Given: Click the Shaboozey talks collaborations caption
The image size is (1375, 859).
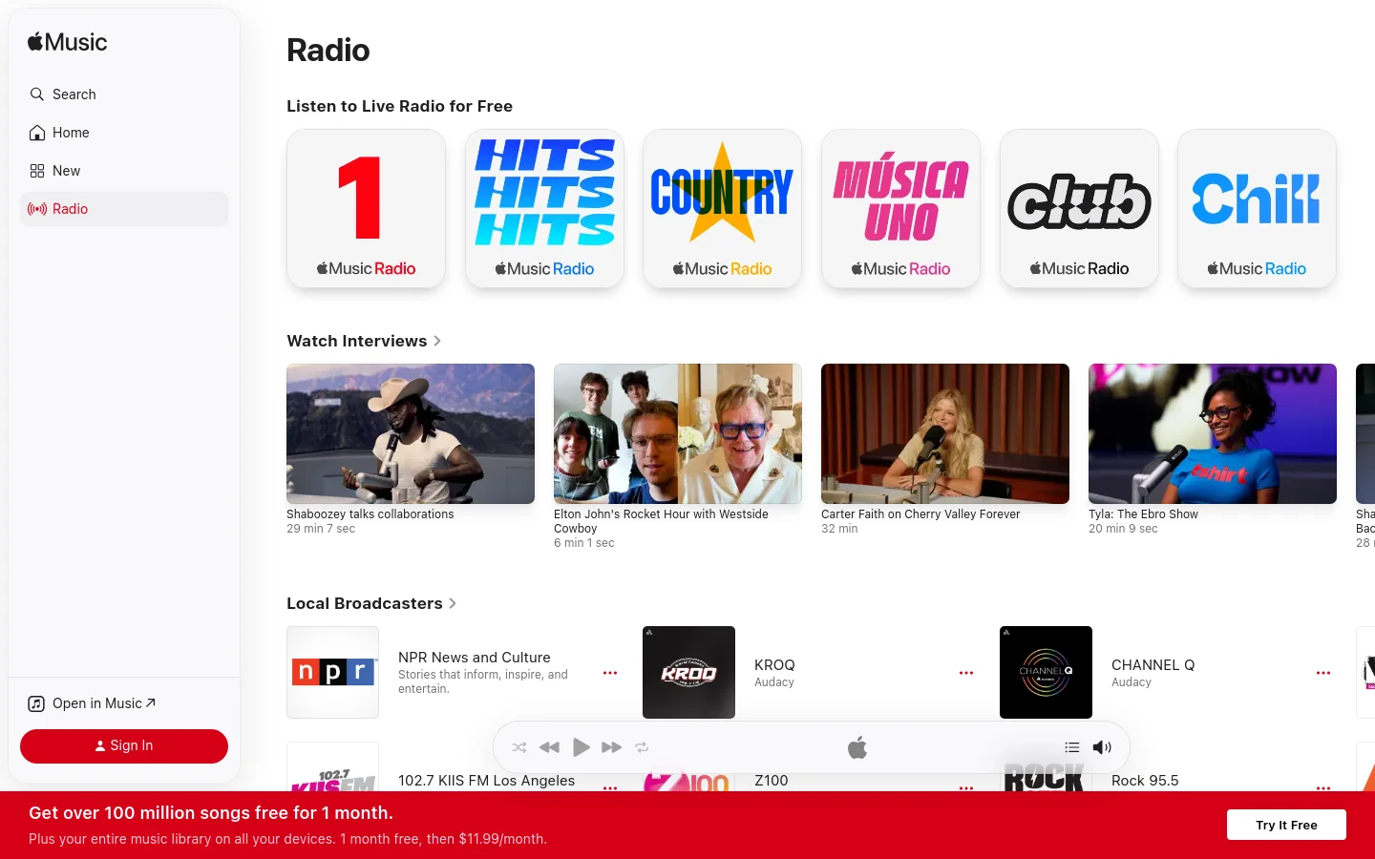Looking at the screenshot, I should click(x=370, y=514).
